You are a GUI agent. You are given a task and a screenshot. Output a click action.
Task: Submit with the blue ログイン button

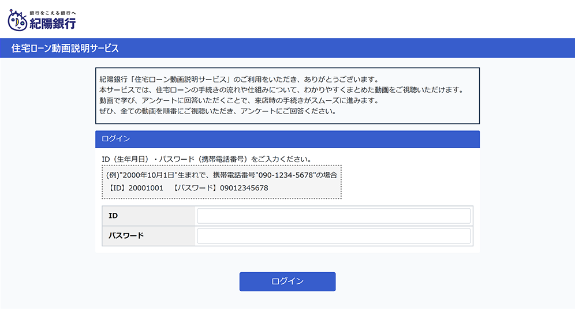pyautogui.click(x=287, y=281)
